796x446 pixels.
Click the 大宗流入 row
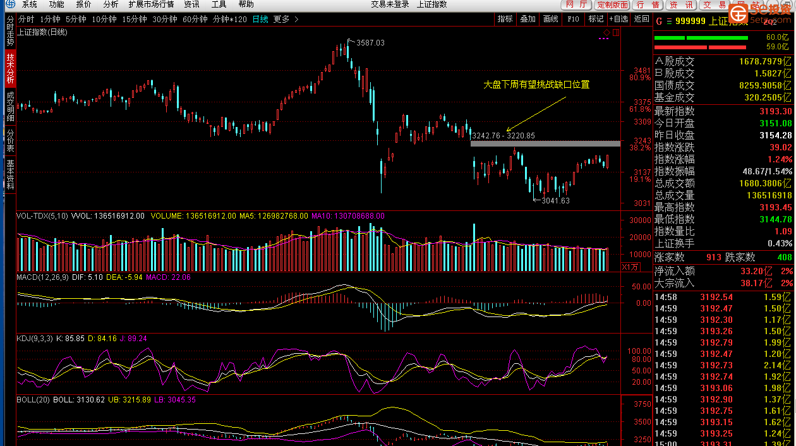pos(723,283)
